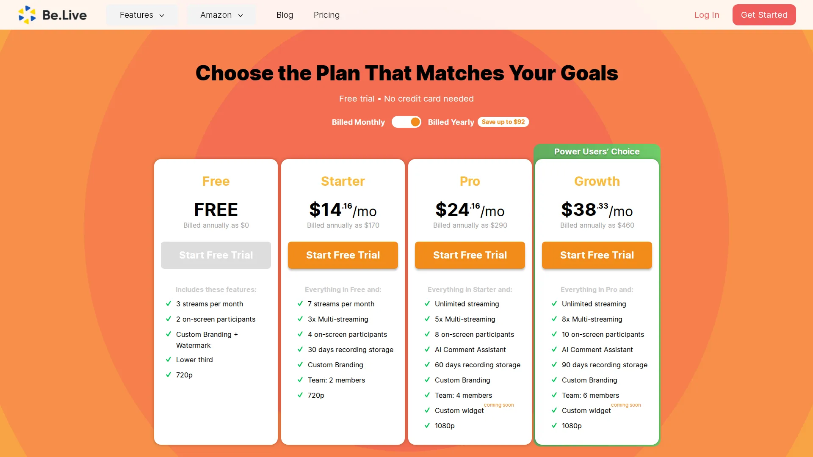Viewport: 813px width, 457px height.
Task: Start Free Trial on the Growth plan
Action: point(597,255)
